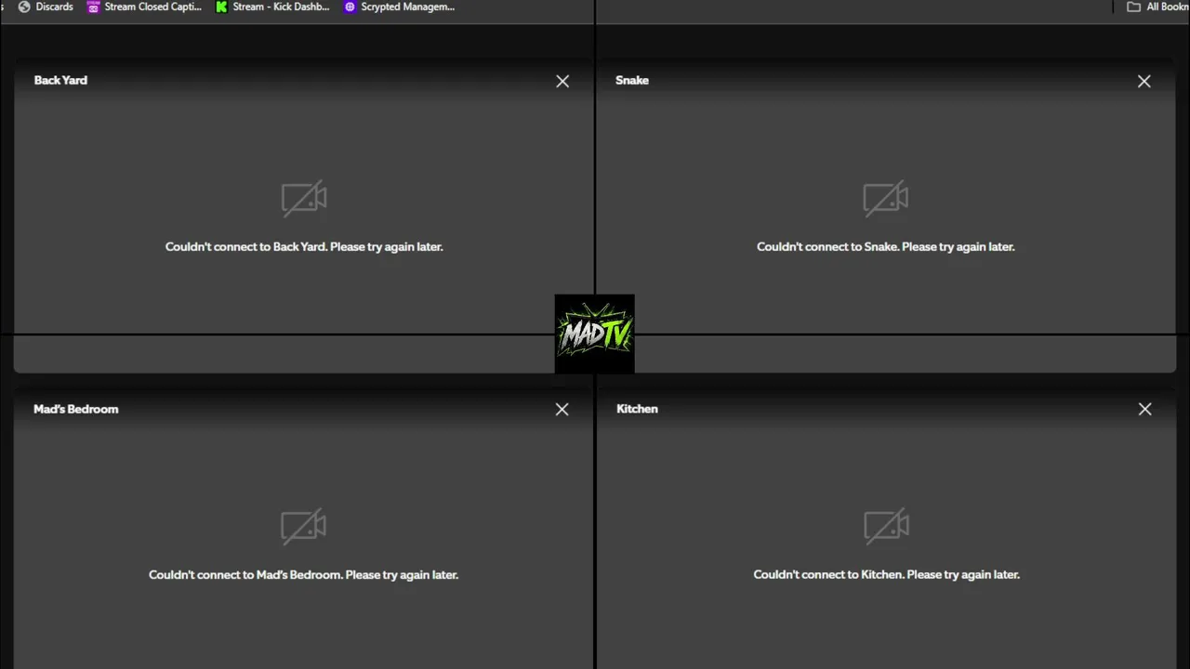1190x669 pixels.
Task: Click the Kitchen disconnected camera icon
Action: 886,526
